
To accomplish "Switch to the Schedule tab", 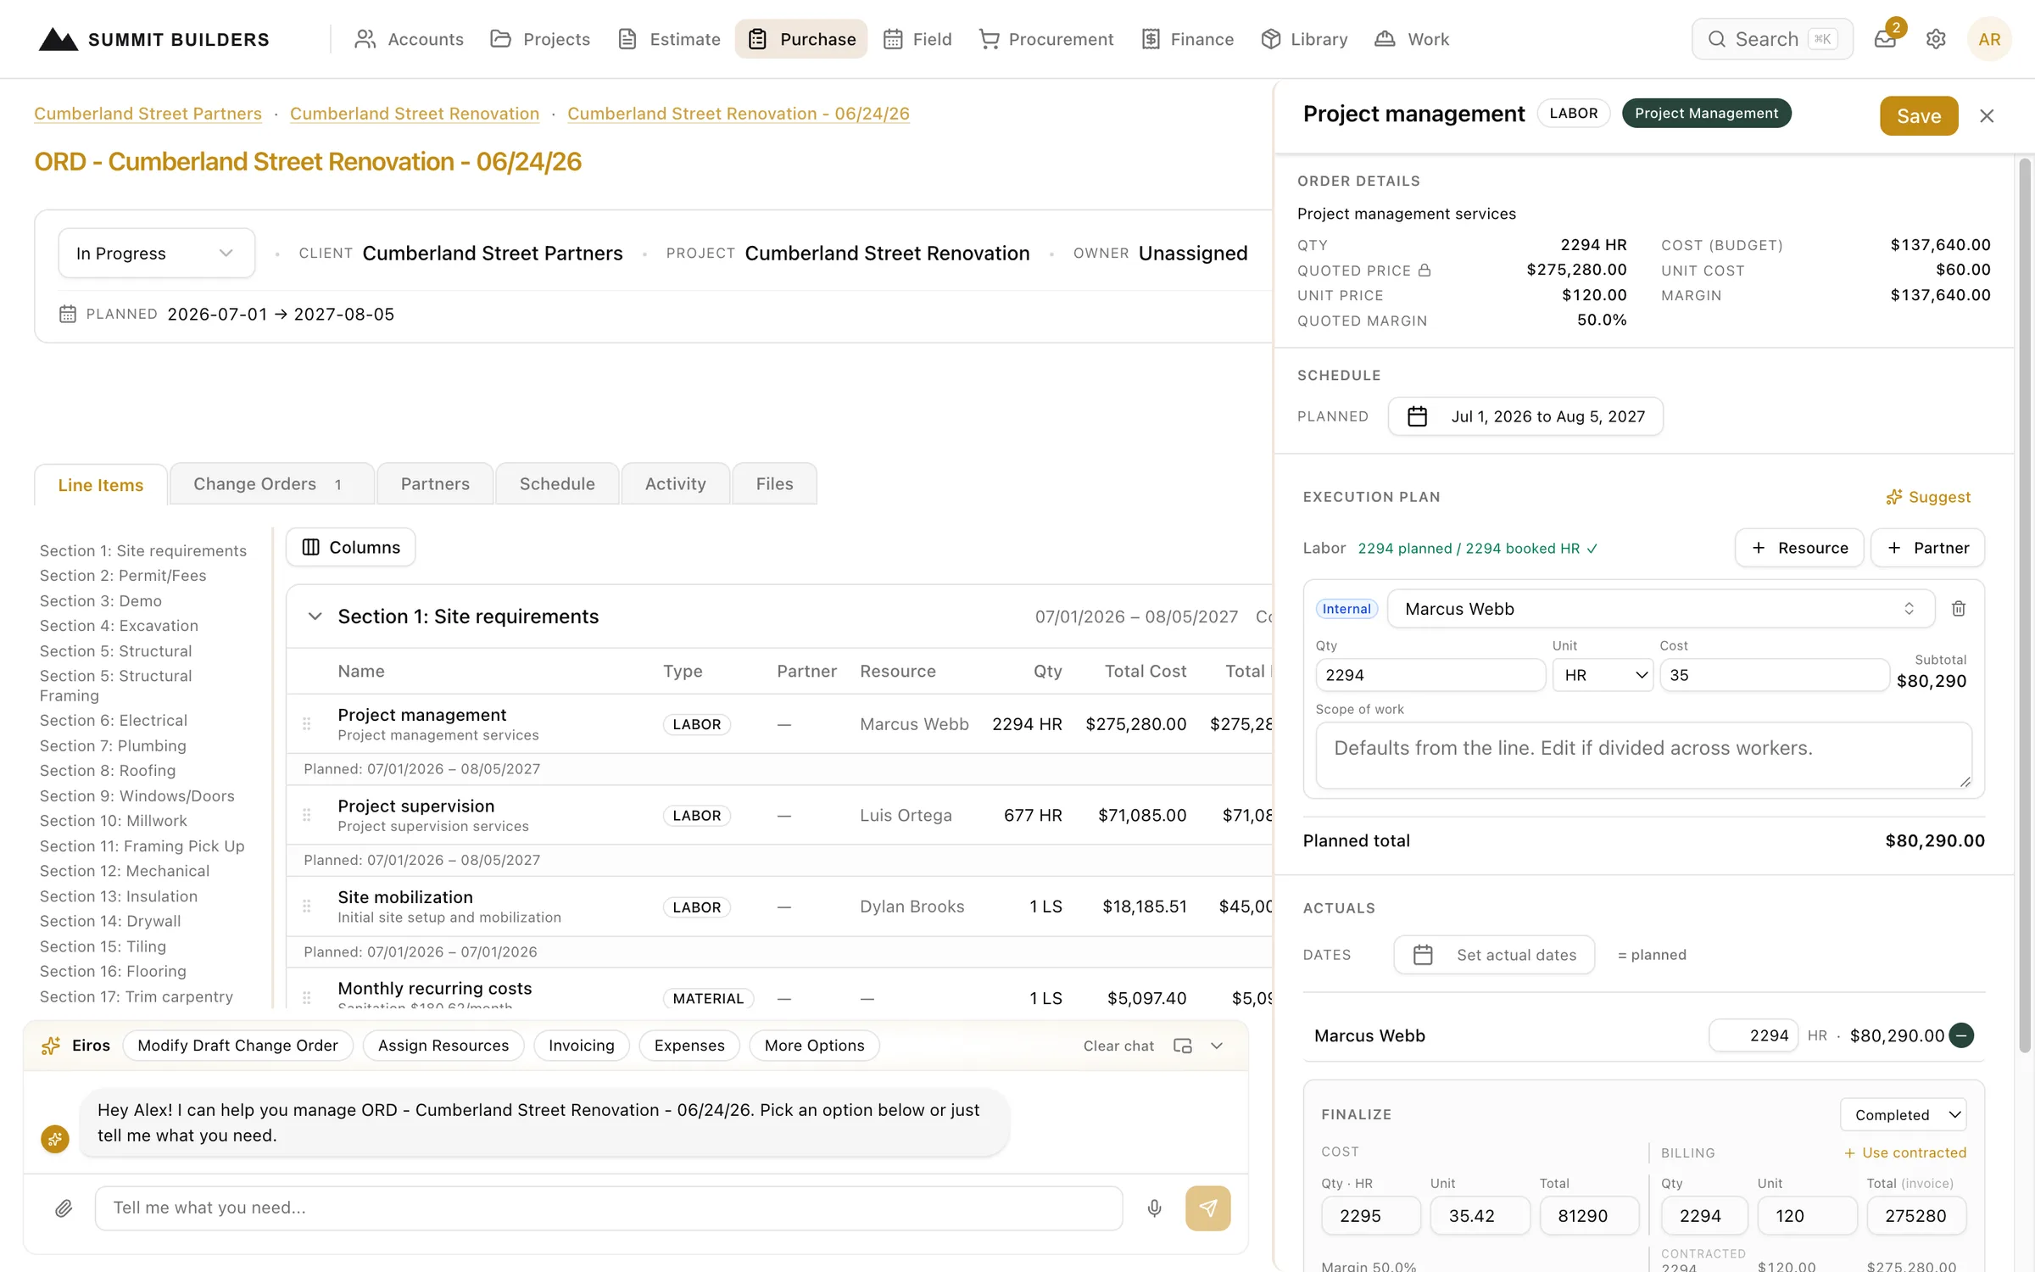I will point(557,483).
